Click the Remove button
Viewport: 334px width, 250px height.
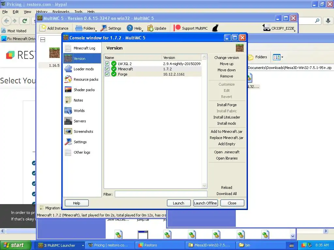227,76
